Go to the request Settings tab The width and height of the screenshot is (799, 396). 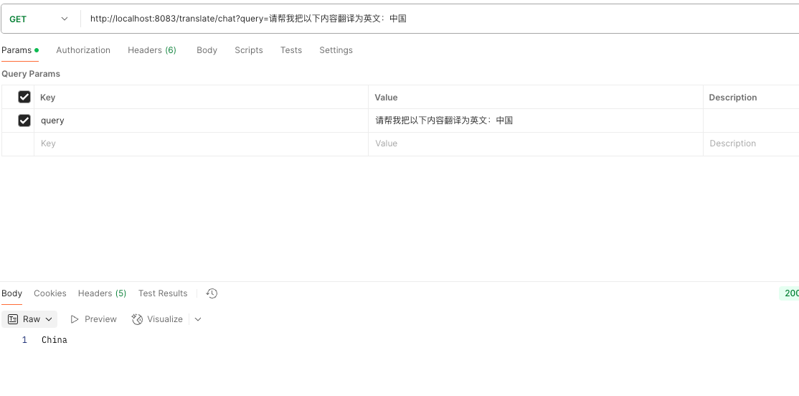click(336, 50)
